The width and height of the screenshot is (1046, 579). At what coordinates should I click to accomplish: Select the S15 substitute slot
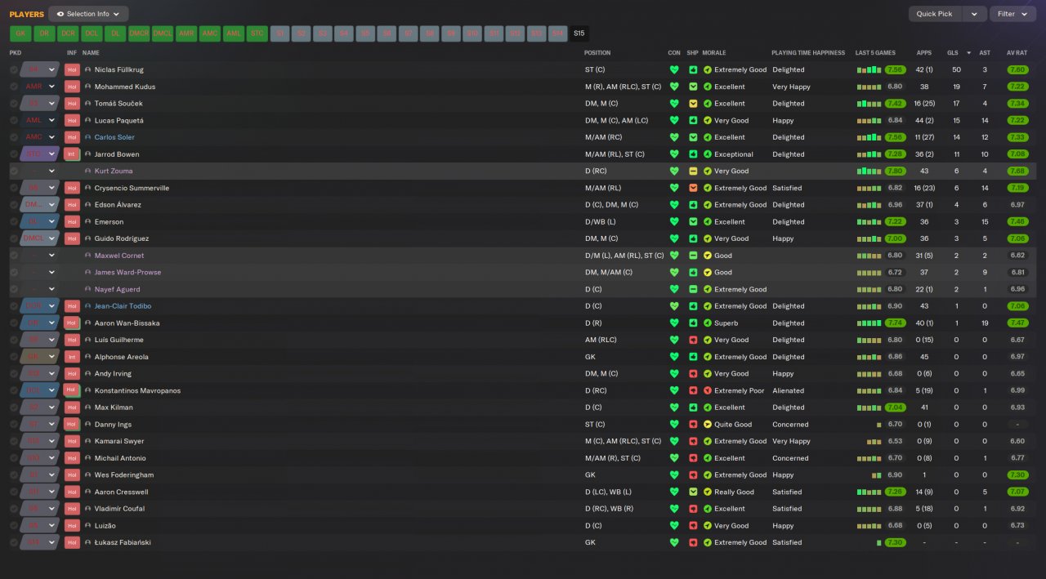579,33
